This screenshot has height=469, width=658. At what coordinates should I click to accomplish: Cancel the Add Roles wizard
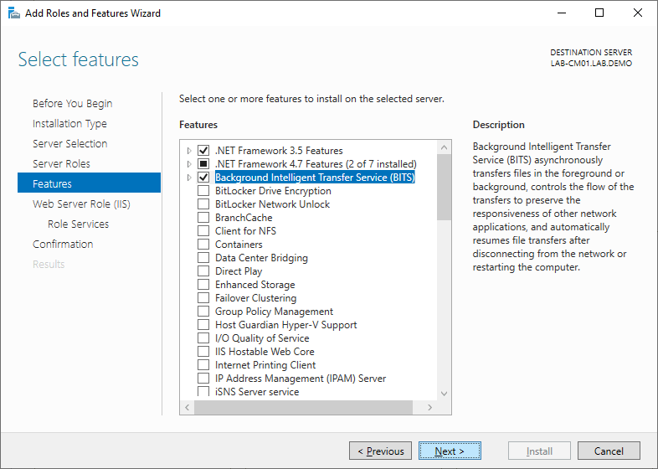[609, 451]
